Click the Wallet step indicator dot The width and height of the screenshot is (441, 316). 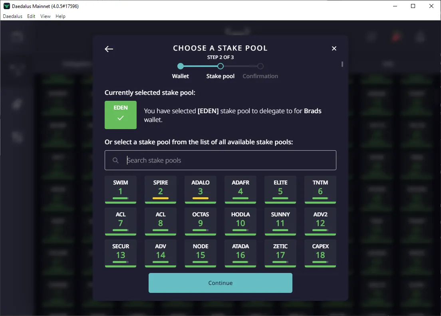point(181,66)
